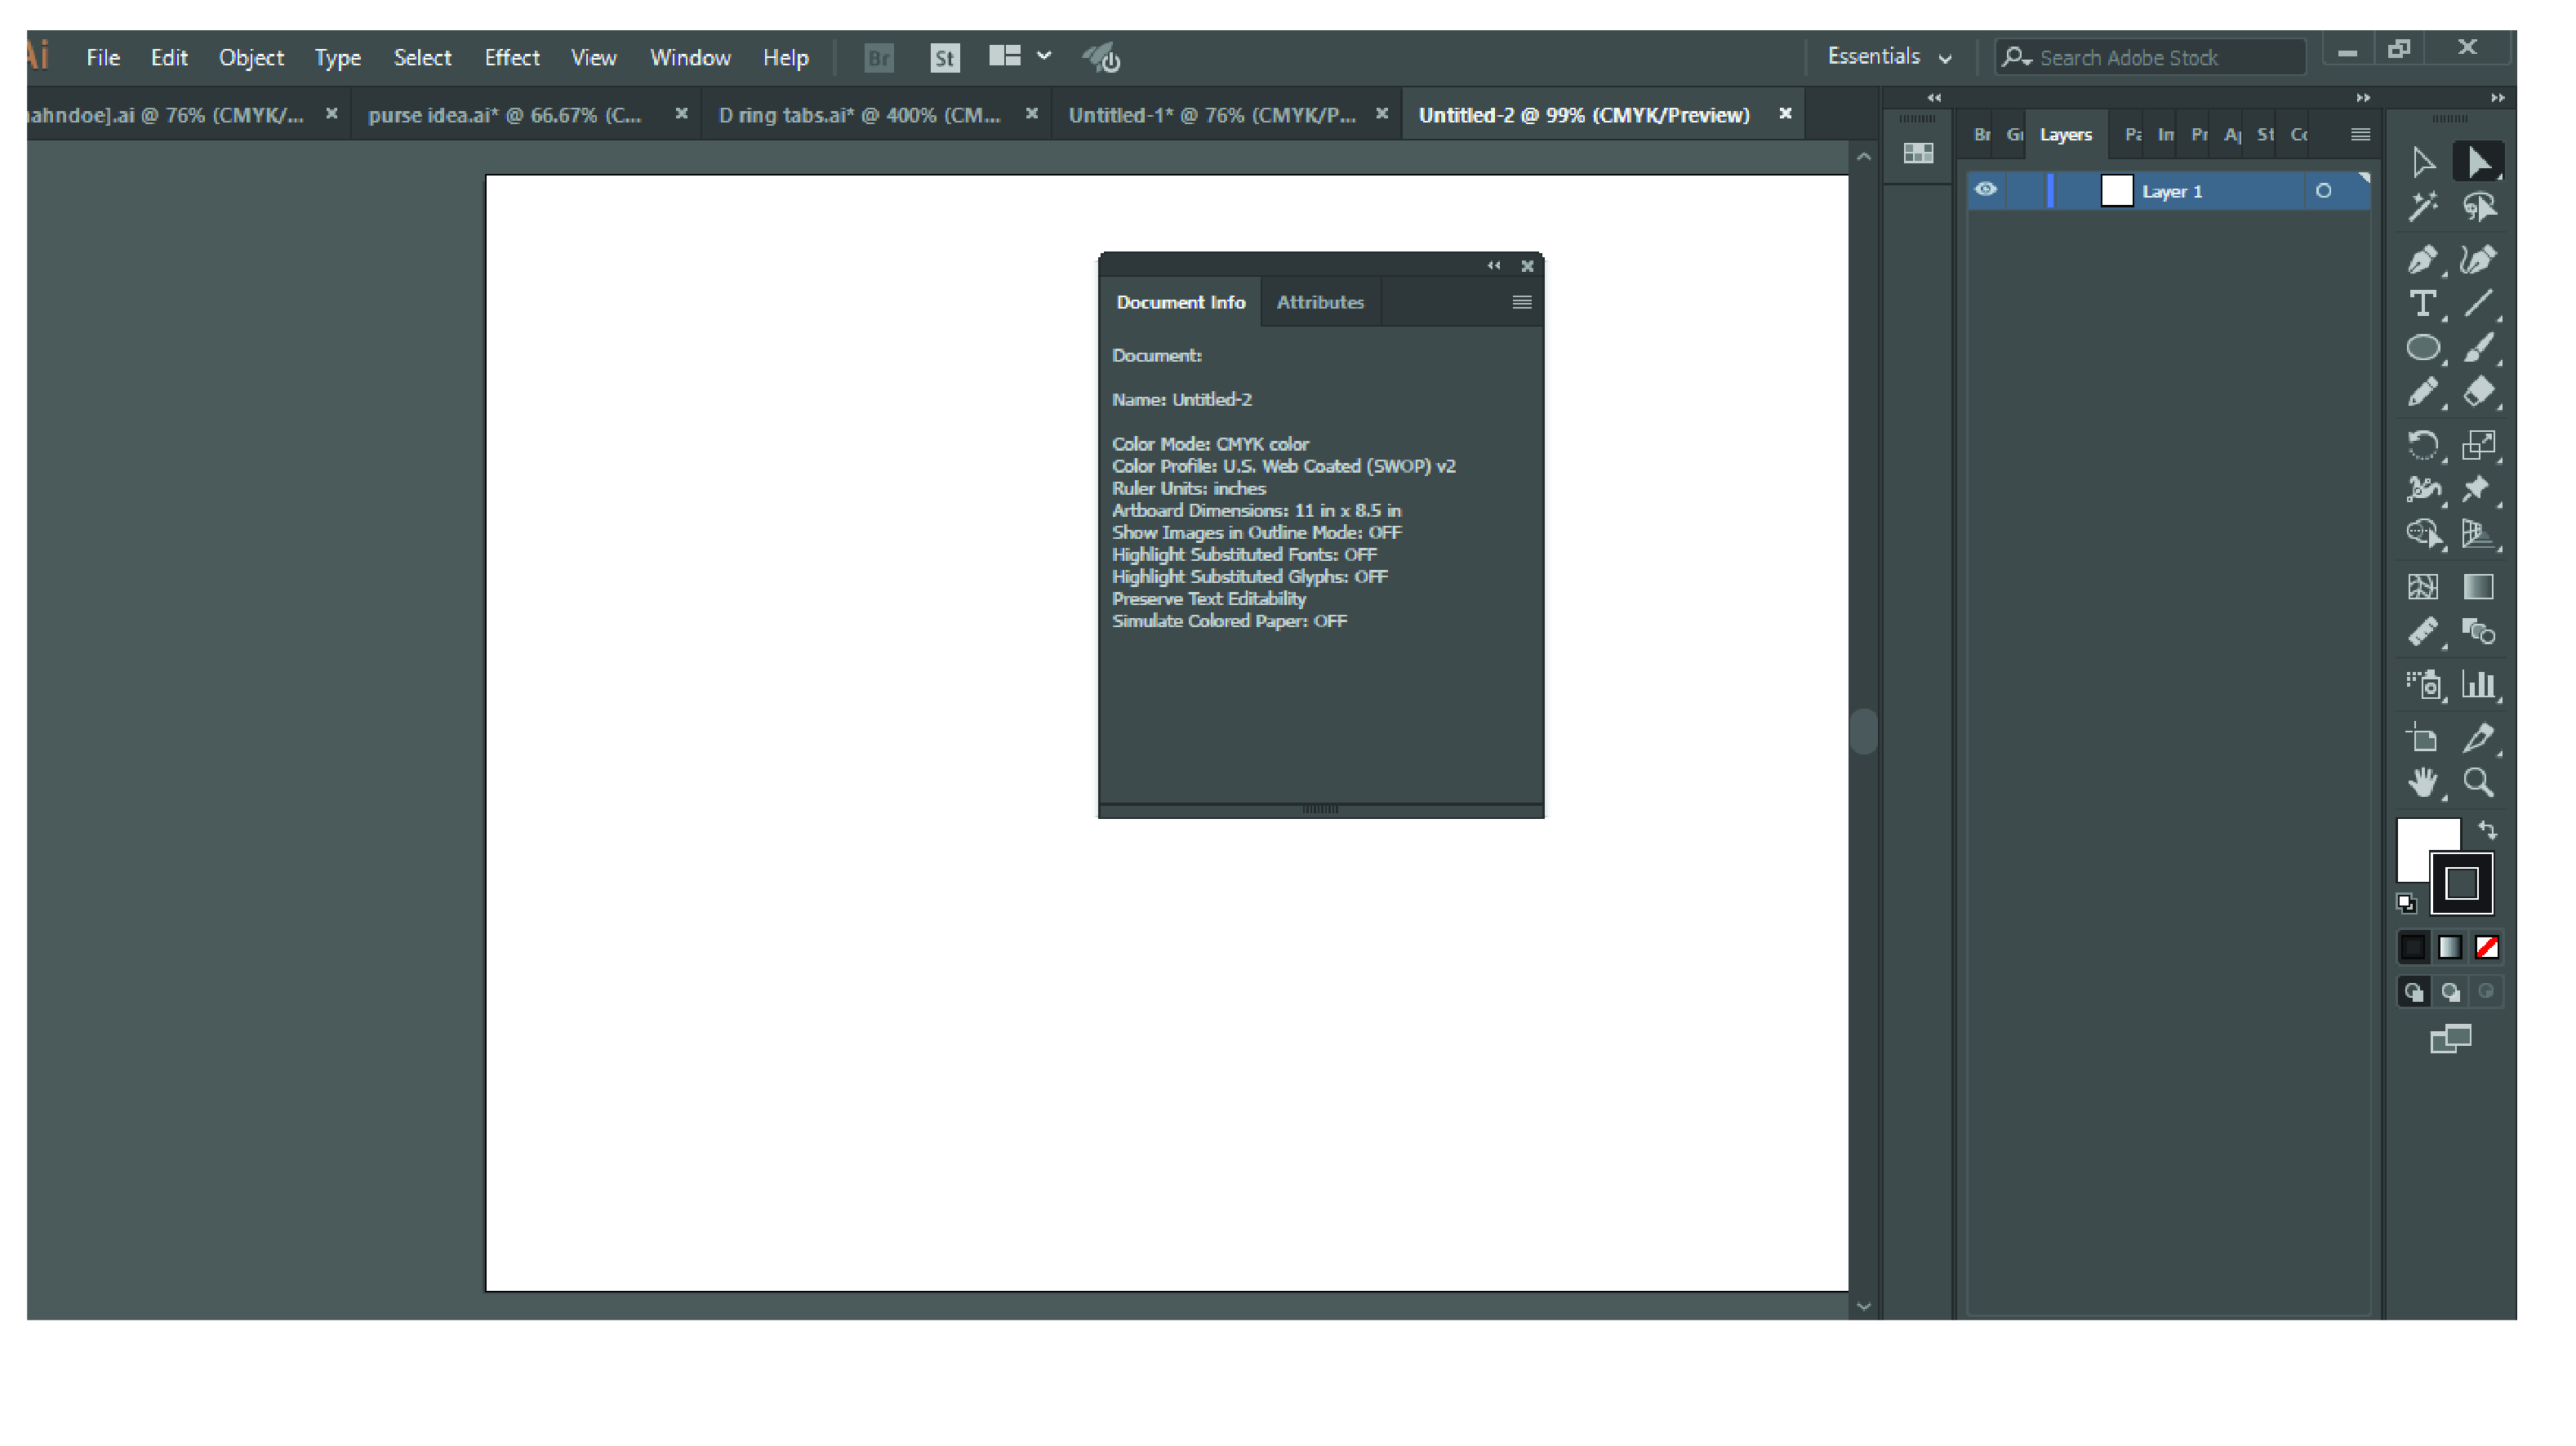
Task: Set stroke to None swatch
Action: (x=2487, y=947)
